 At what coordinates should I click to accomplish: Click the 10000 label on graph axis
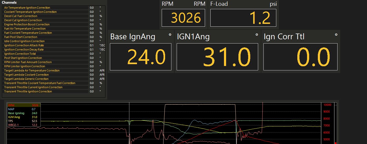tap(327, 105)
